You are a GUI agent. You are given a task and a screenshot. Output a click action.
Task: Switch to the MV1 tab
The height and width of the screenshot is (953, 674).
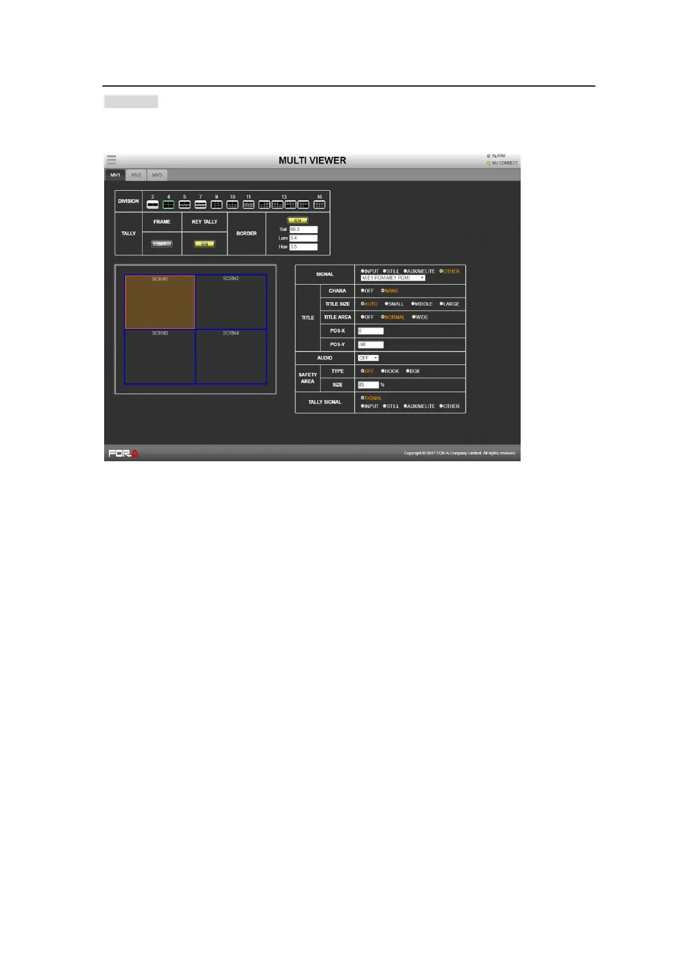pos(115,175)
